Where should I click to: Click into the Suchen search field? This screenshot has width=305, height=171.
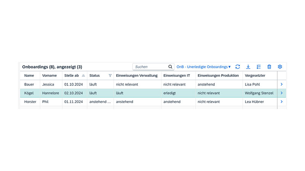pos(150,67)
